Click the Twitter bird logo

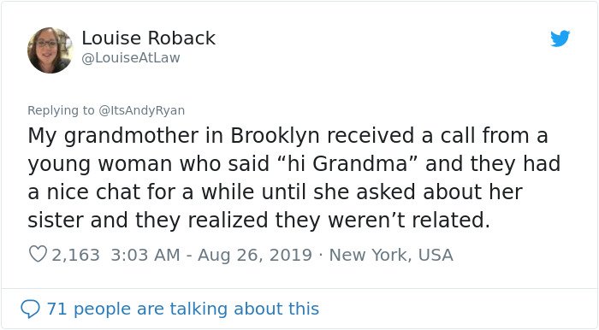pos(560,38)
